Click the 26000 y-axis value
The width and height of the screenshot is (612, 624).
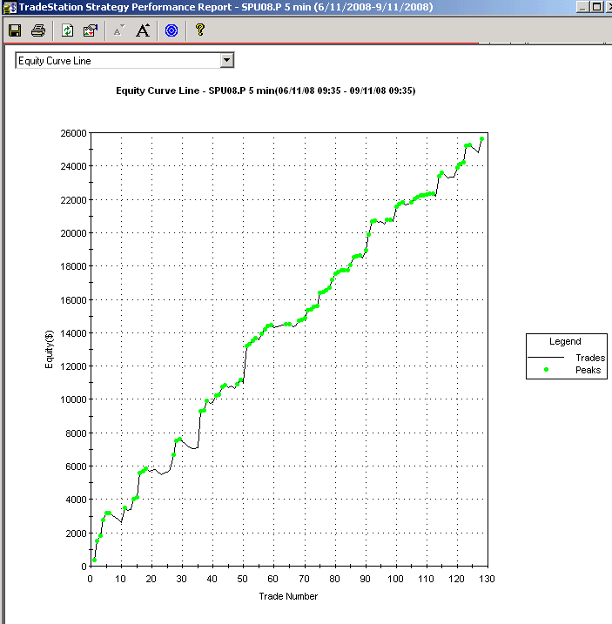[73, 133]
